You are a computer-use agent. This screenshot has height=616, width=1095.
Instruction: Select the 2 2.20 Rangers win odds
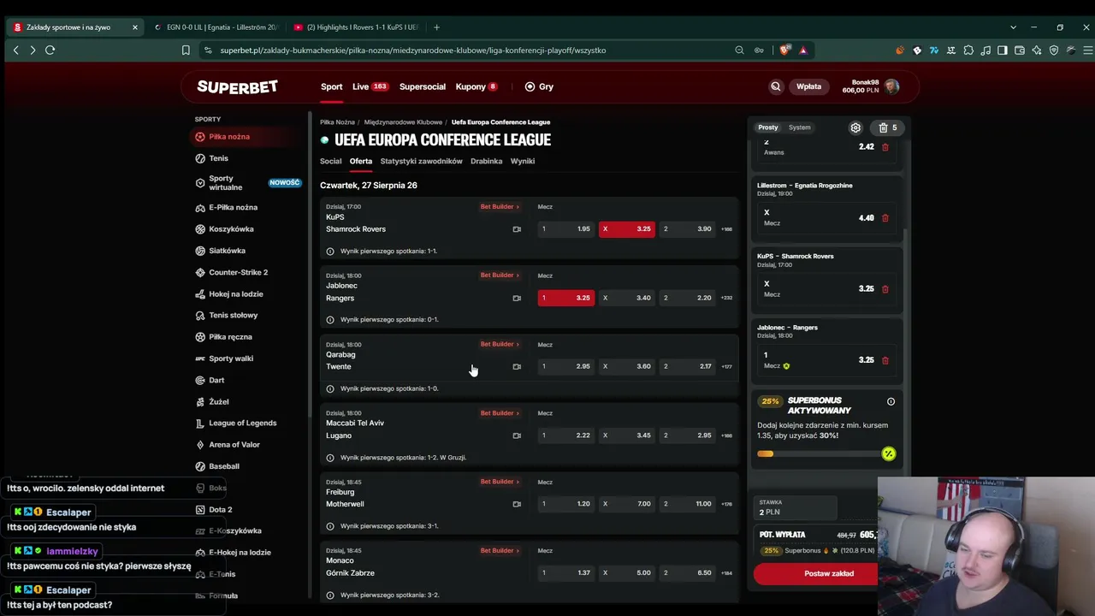[687, 298]
